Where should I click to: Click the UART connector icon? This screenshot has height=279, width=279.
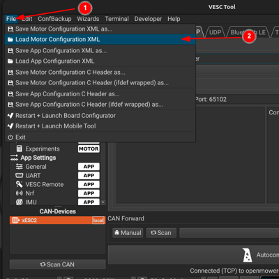(x=20, y=175)
